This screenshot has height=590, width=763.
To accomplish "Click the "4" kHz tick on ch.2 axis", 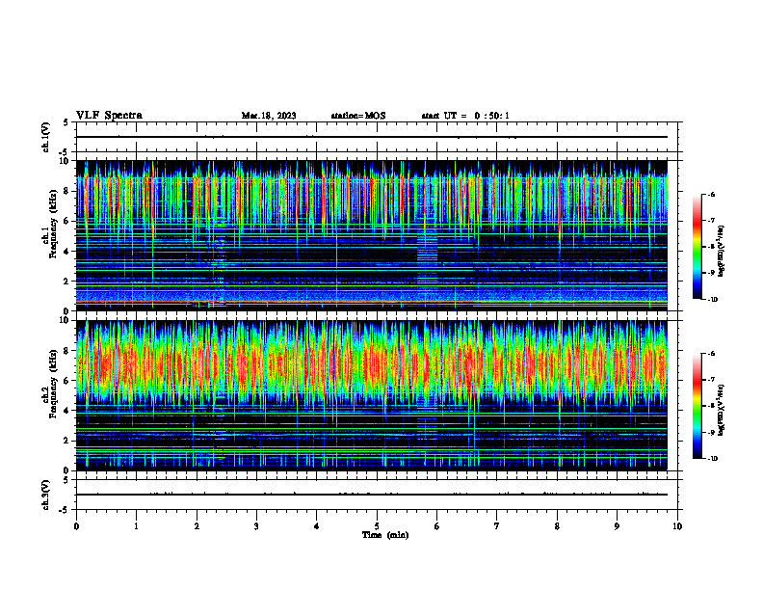I will (x=67, y=411).
